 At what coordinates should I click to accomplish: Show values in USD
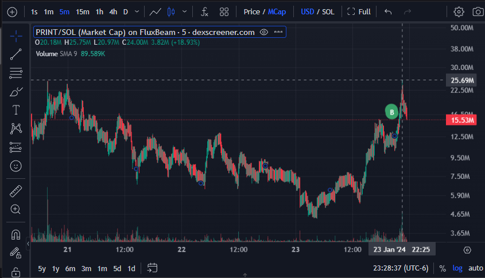[308, 12]
